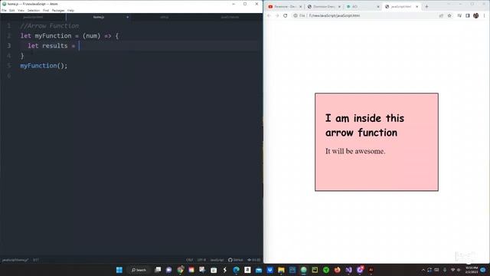Open the Edit menu in Atom

point(12,10)
